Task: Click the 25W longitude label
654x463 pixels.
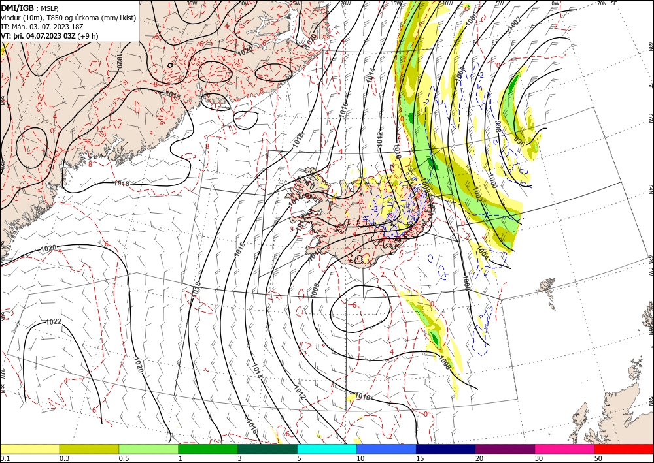Action: [x=295, y=3]
